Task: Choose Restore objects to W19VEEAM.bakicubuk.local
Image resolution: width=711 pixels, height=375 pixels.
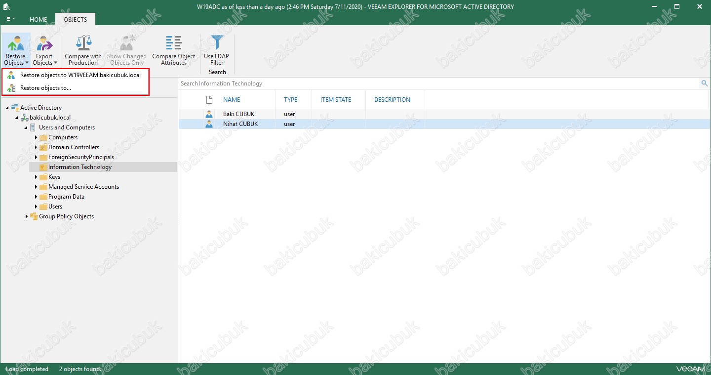Action: coord(75,75)
